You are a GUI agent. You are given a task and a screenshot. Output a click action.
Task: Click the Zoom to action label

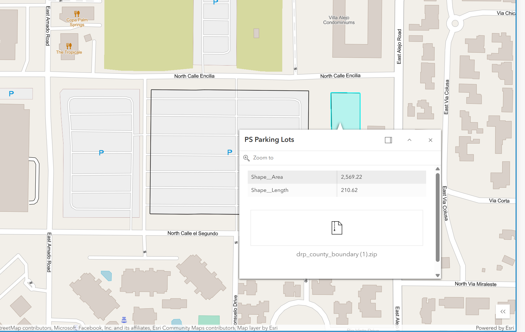[263, 158]
